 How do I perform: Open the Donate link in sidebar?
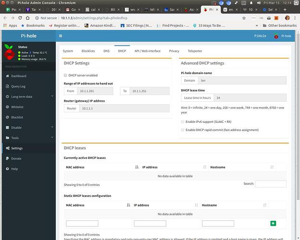(x=16, y=158)
